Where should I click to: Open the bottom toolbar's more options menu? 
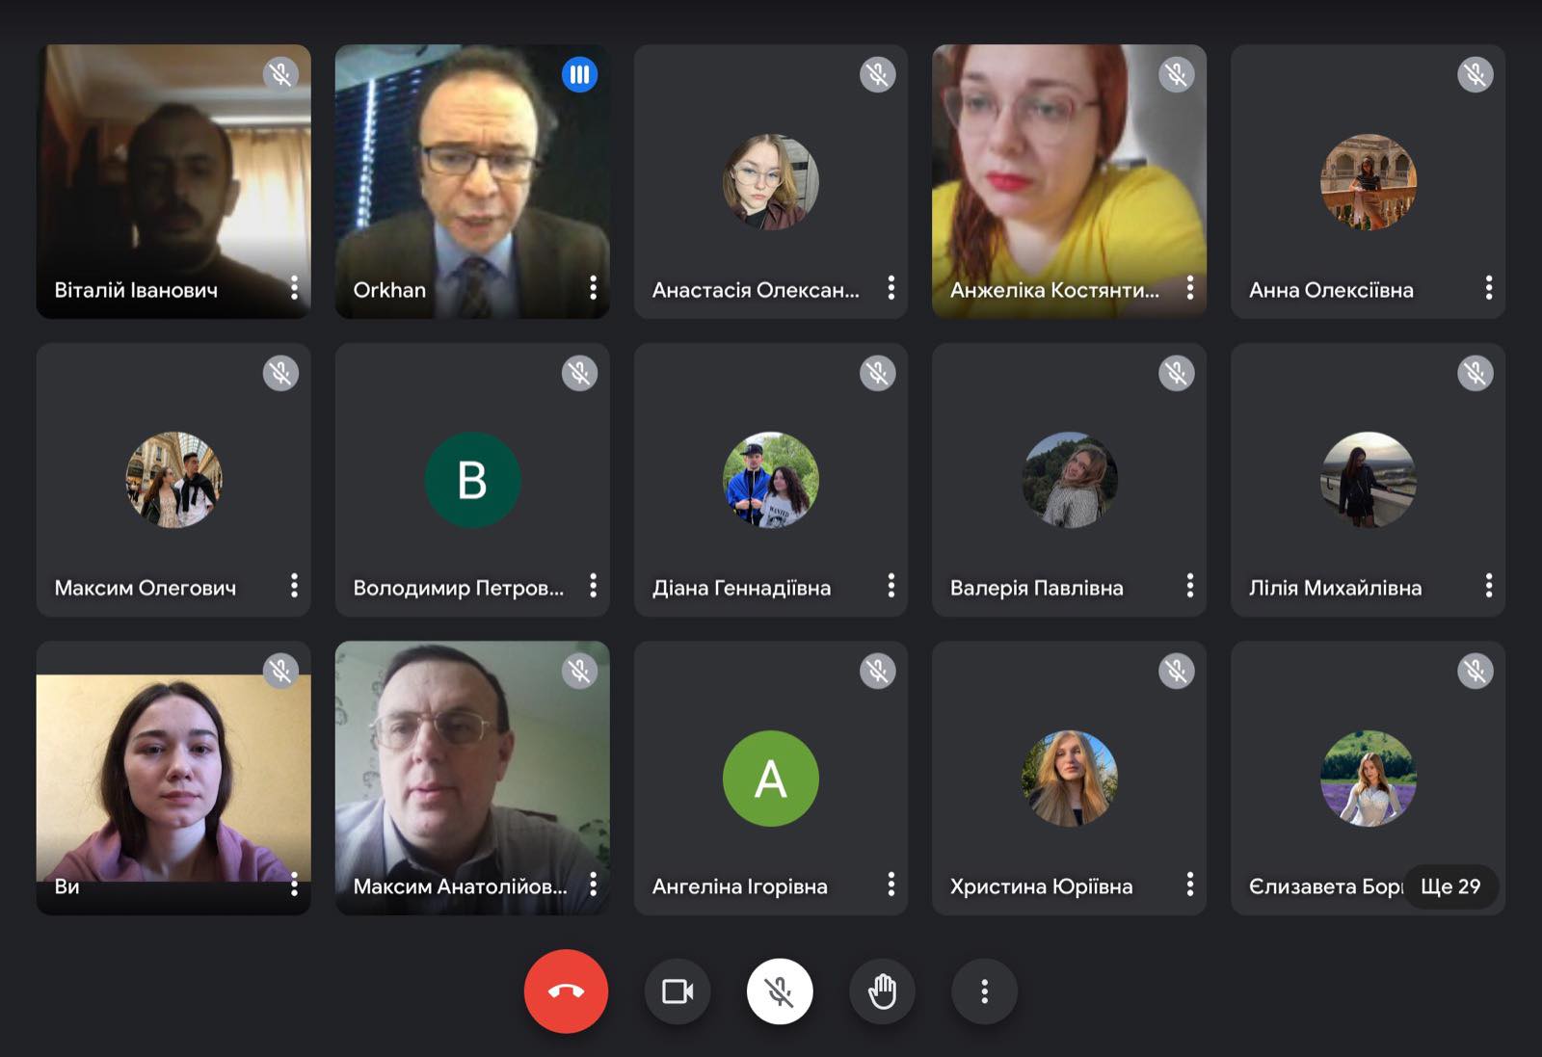coord(984,991)
